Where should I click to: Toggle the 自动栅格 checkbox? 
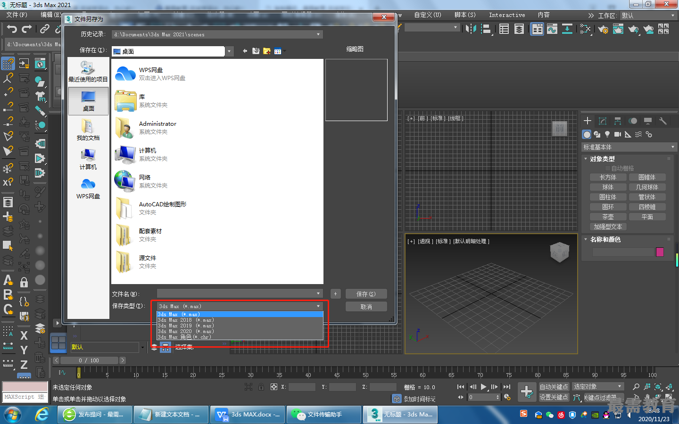608,168
